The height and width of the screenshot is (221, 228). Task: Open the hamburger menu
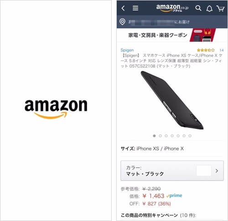click(x=135, y=8)
